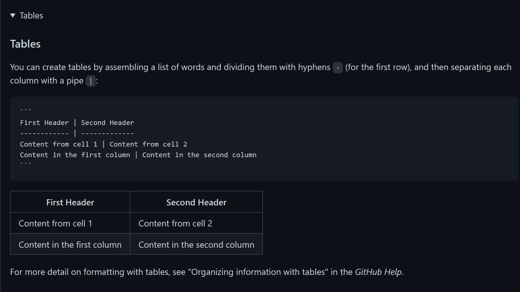Click the dashes separator code line

(x=77, y=133)
